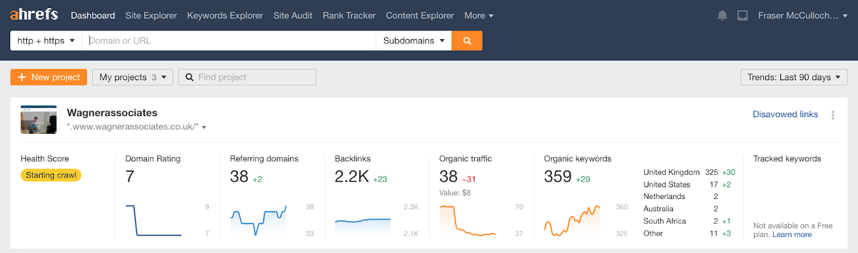Click the Wagnerassociates project title
The height and width of the screenshot is (253, 858).
pos(112,113)
